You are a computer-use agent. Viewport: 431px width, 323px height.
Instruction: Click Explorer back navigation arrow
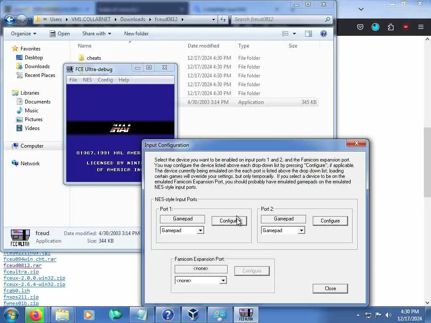(10, 19)
